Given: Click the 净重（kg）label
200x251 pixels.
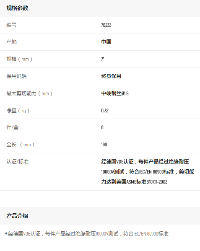Looking at the screenshot, I should [x=18, y=111].
